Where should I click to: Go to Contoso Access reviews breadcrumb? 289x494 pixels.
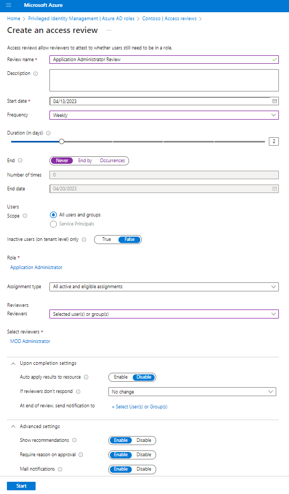pos(169,19)
